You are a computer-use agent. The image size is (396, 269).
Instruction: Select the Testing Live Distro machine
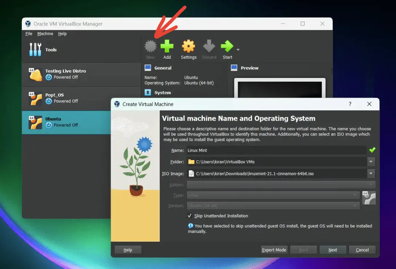point(81,74)
